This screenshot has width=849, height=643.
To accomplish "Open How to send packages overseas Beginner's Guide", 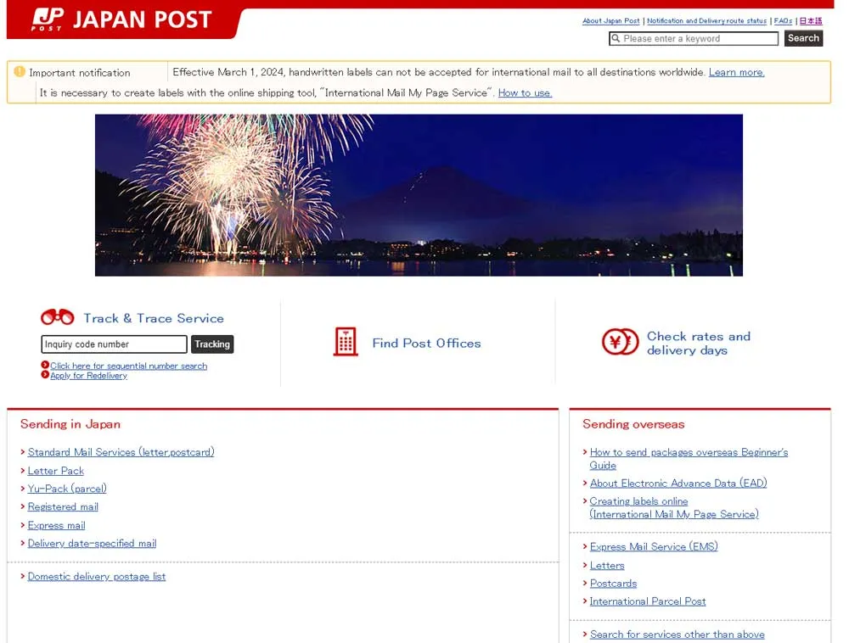I will pos(689,459).
